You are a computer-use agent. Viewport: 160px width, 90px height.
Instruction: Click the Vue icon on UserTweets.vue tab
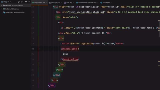click(33, 3)
